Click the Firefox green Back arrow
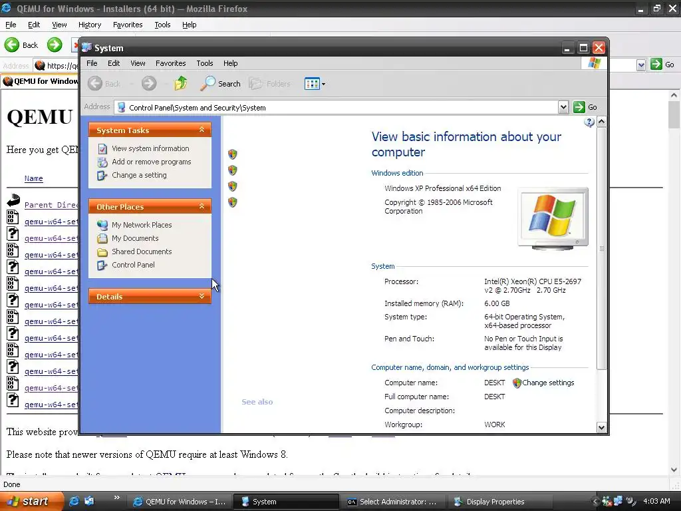 12,45
